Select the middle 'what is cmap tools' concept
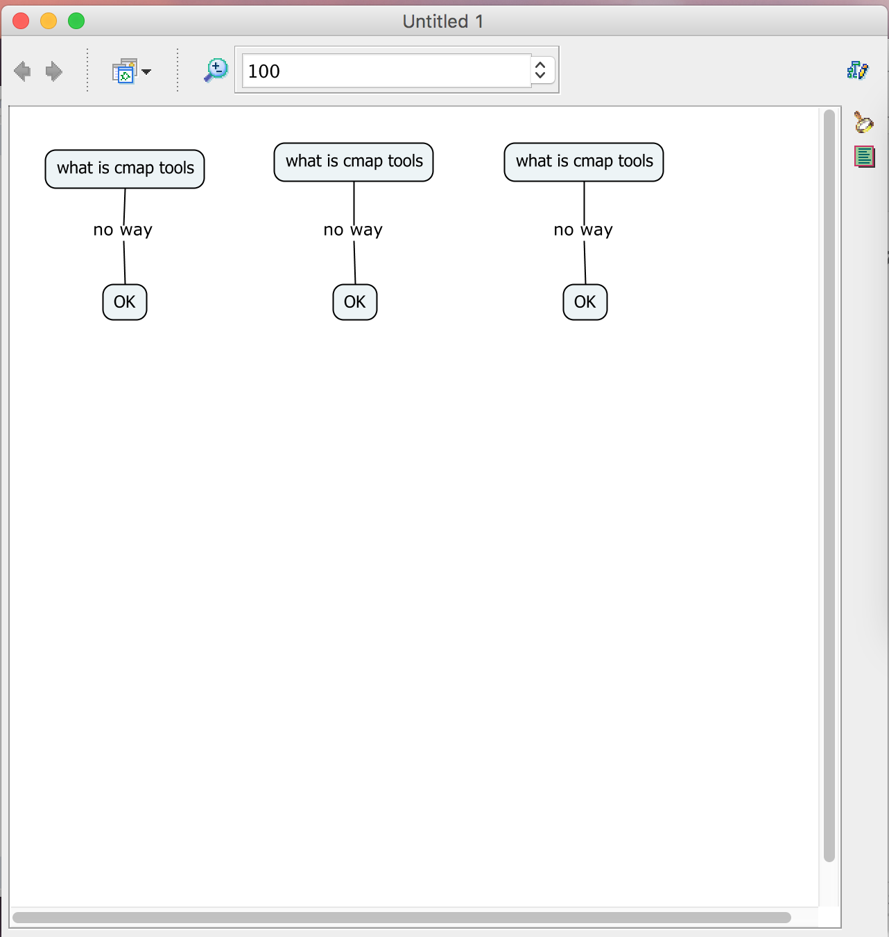 [x=354, y=162]
